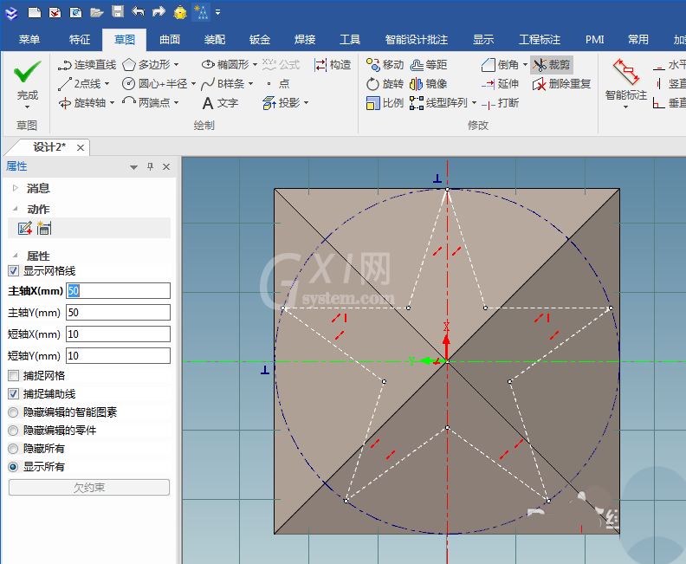
Task: Select the 倒角 chamfer tool
Action: [x=500, y=65]
